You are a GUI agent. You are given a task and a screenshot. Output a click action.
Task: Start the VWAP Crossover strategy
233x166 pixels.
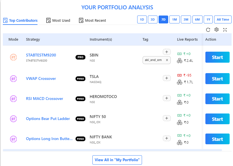tap(217, 79)
